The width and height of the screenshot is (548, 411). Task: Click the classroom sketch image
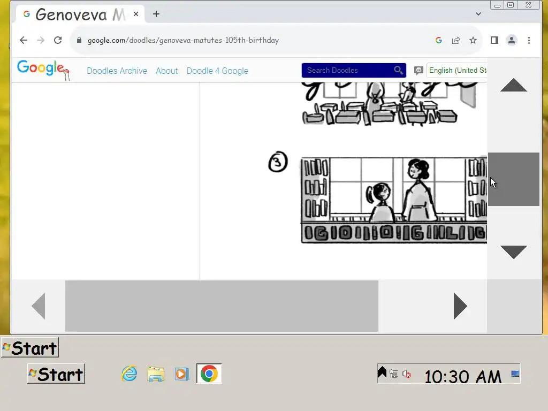pyautogui.click(x=390, y=104)
